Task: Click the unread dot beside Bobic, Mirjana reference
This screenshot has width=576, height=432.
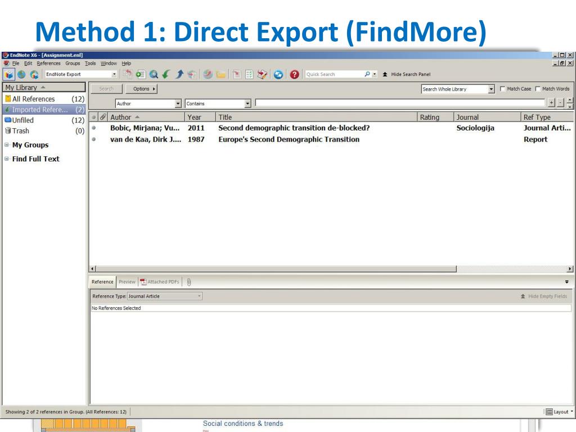Action: (x=94, y=128)
